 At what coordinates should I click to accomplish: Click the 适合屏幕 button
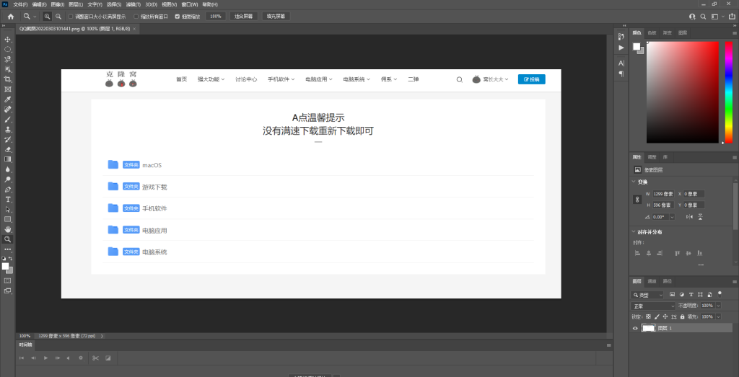tap(244, 16)
